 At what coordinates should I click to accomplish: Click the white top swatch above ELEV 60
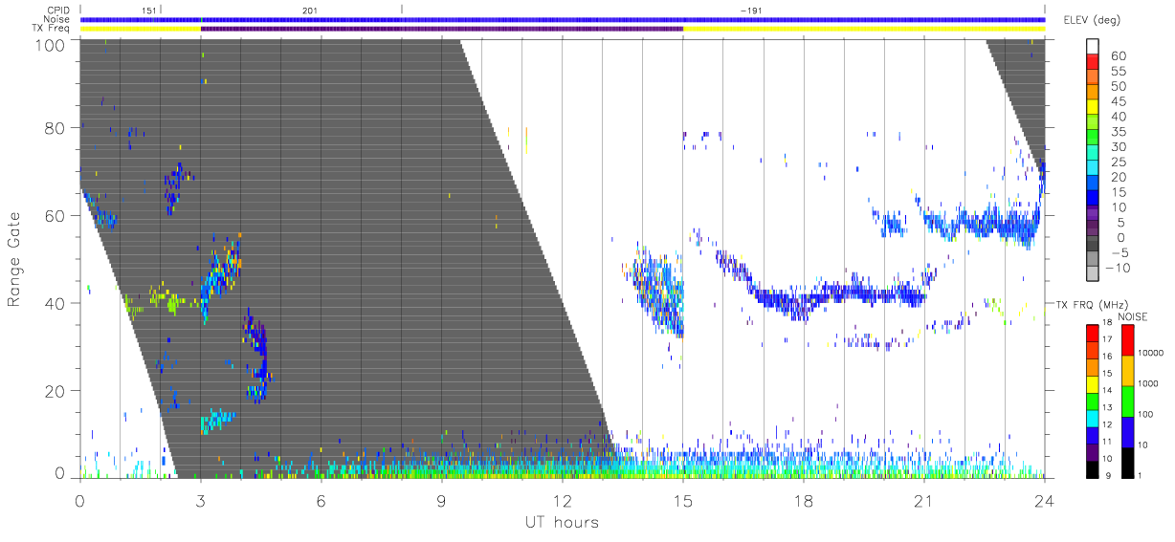1094,46
